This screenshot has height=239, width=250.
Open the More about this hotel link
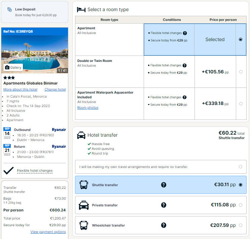21,89
